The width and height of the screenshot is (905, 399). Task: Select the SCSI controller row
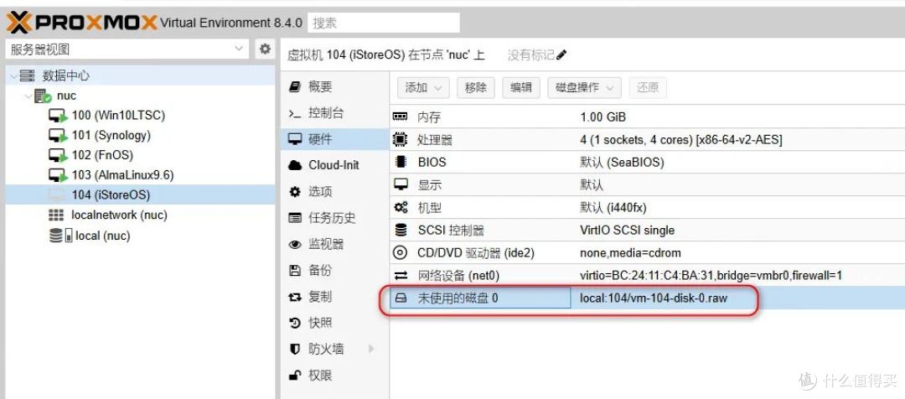click(647, 230)
